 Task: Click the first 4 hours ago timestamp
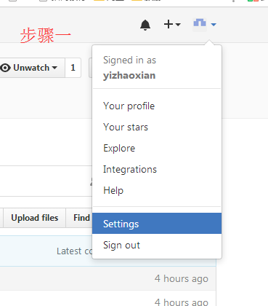coord(182,279)
